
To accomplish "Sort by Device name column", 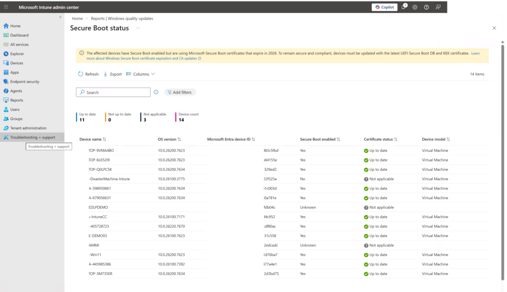I will click(x=93, y=140).
